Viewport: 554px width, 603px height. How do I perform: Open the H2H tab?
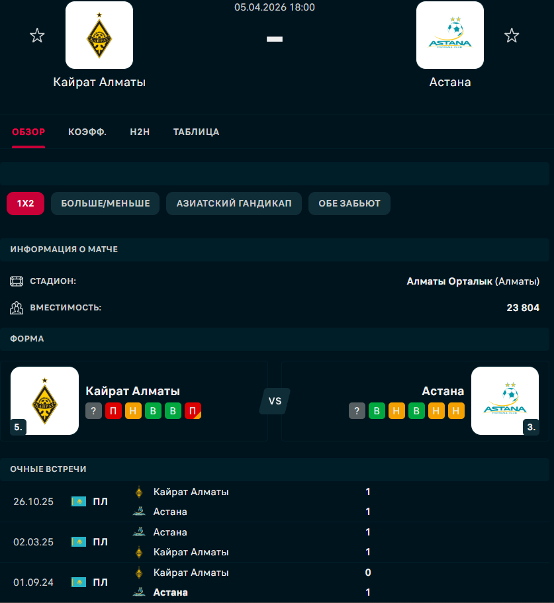point(140,132)
